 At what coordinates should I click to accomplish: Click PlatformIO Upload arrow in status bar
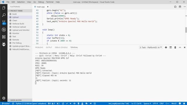pos(70,104)
